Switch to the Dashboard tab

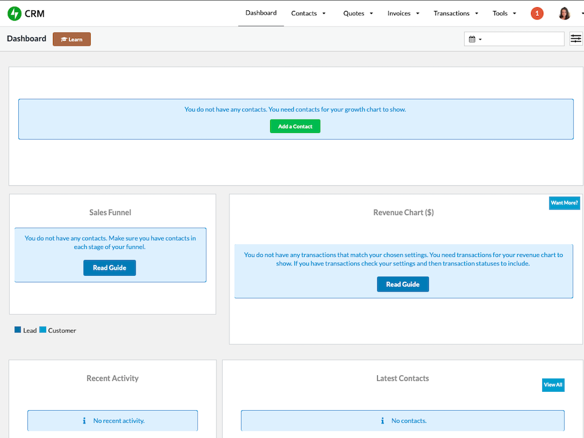pos(261,13)
